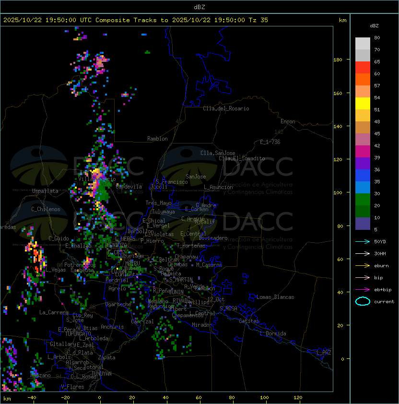399x404 pixels.
Task: Click the 160 km tick on right axis
Action: coord(338,93)
